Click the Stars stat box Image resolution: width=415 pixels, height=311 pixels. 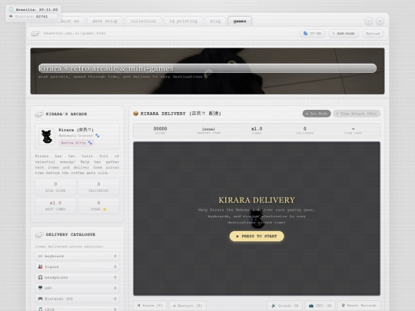coord(98,206)
